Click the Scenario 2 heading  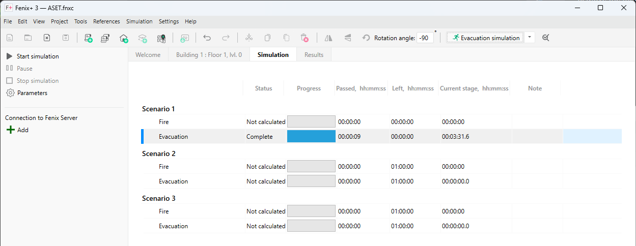(158, 153)
